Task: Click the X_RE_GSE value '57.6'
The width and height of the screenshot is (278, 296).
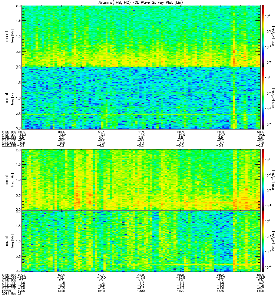Action: [x=101, y=275]
